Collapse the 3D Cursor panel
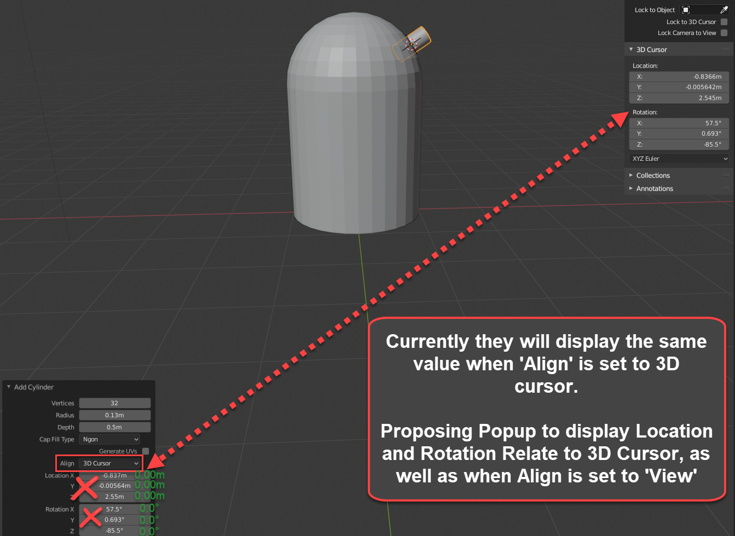Viewport: 735px width, 536px height. pyautogui.click(x=631, y=49)
